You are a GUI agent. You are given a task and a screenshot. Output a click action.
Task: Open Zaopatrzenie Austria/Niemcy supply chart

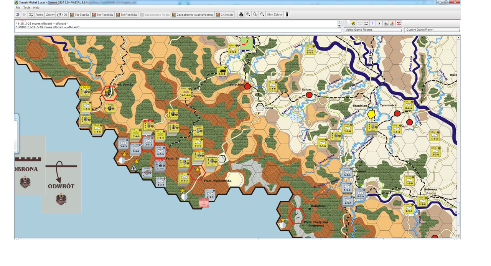click(x=193, y=15)
